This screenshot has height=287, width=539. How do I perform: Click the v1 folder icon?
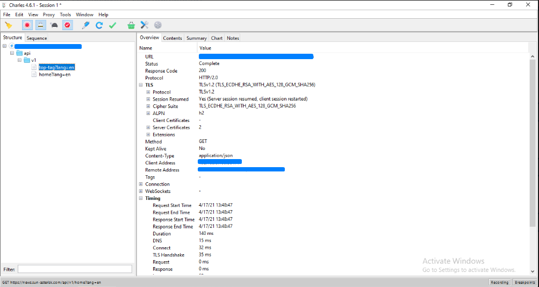click(x=27, y=60)
